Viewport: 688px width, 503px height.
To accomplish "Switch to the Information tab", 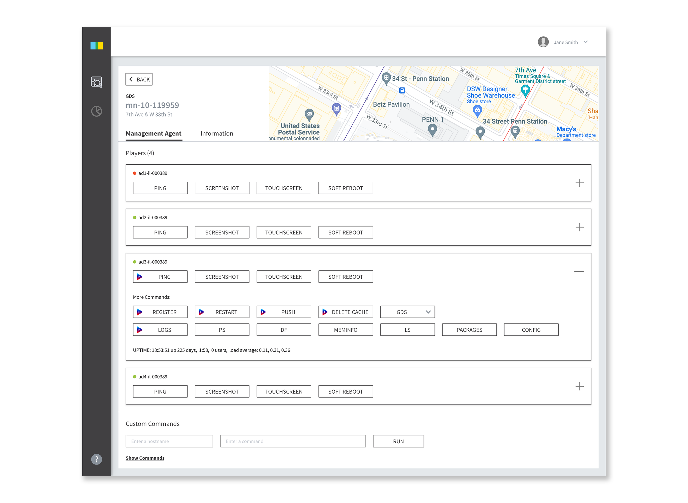I will 217,133.
